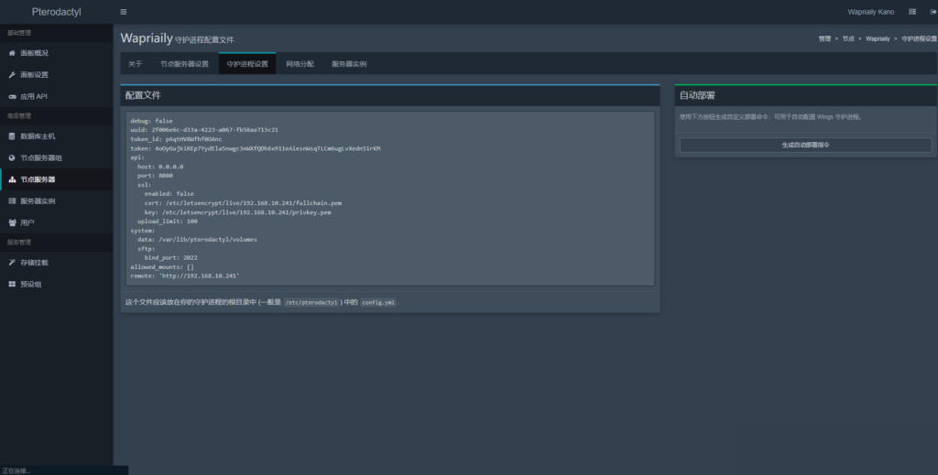The width and height of the screenshot is (938, 475).
Task: Click the 节点 breadcrumb link
Action: 848,38
